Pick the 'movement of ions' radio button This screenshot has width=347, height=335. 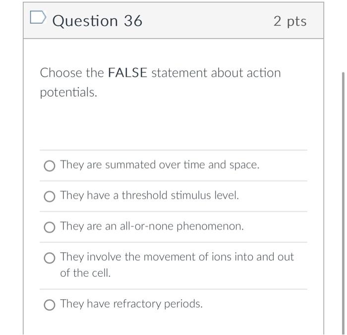(x=50, y=258)
